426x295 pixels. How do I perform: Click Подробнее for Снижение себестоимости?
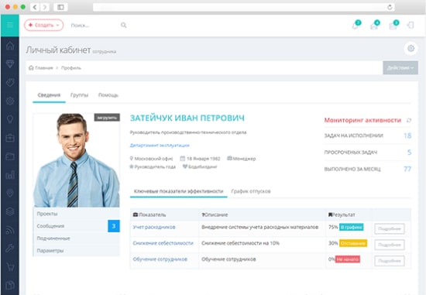(x=390, y=245)
